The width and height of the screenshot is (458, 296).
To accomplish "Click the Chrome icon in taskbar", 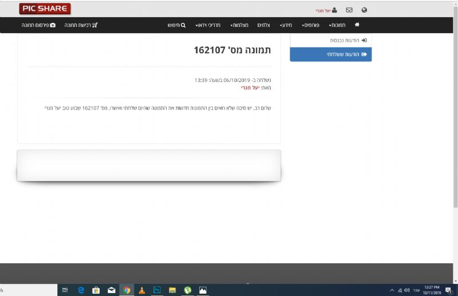I will (x=127, y=290).
